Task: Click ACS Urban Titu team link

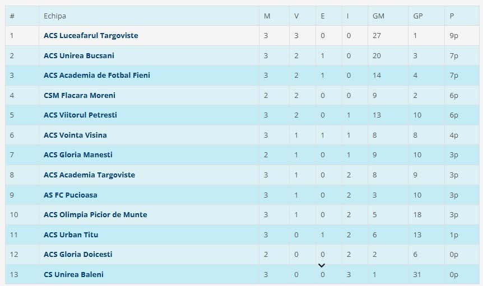Action: [71, 235]
